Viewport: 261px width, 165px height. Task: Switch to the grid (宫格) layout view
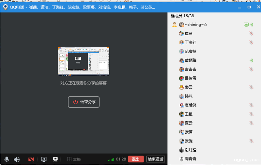click(74, 159)
